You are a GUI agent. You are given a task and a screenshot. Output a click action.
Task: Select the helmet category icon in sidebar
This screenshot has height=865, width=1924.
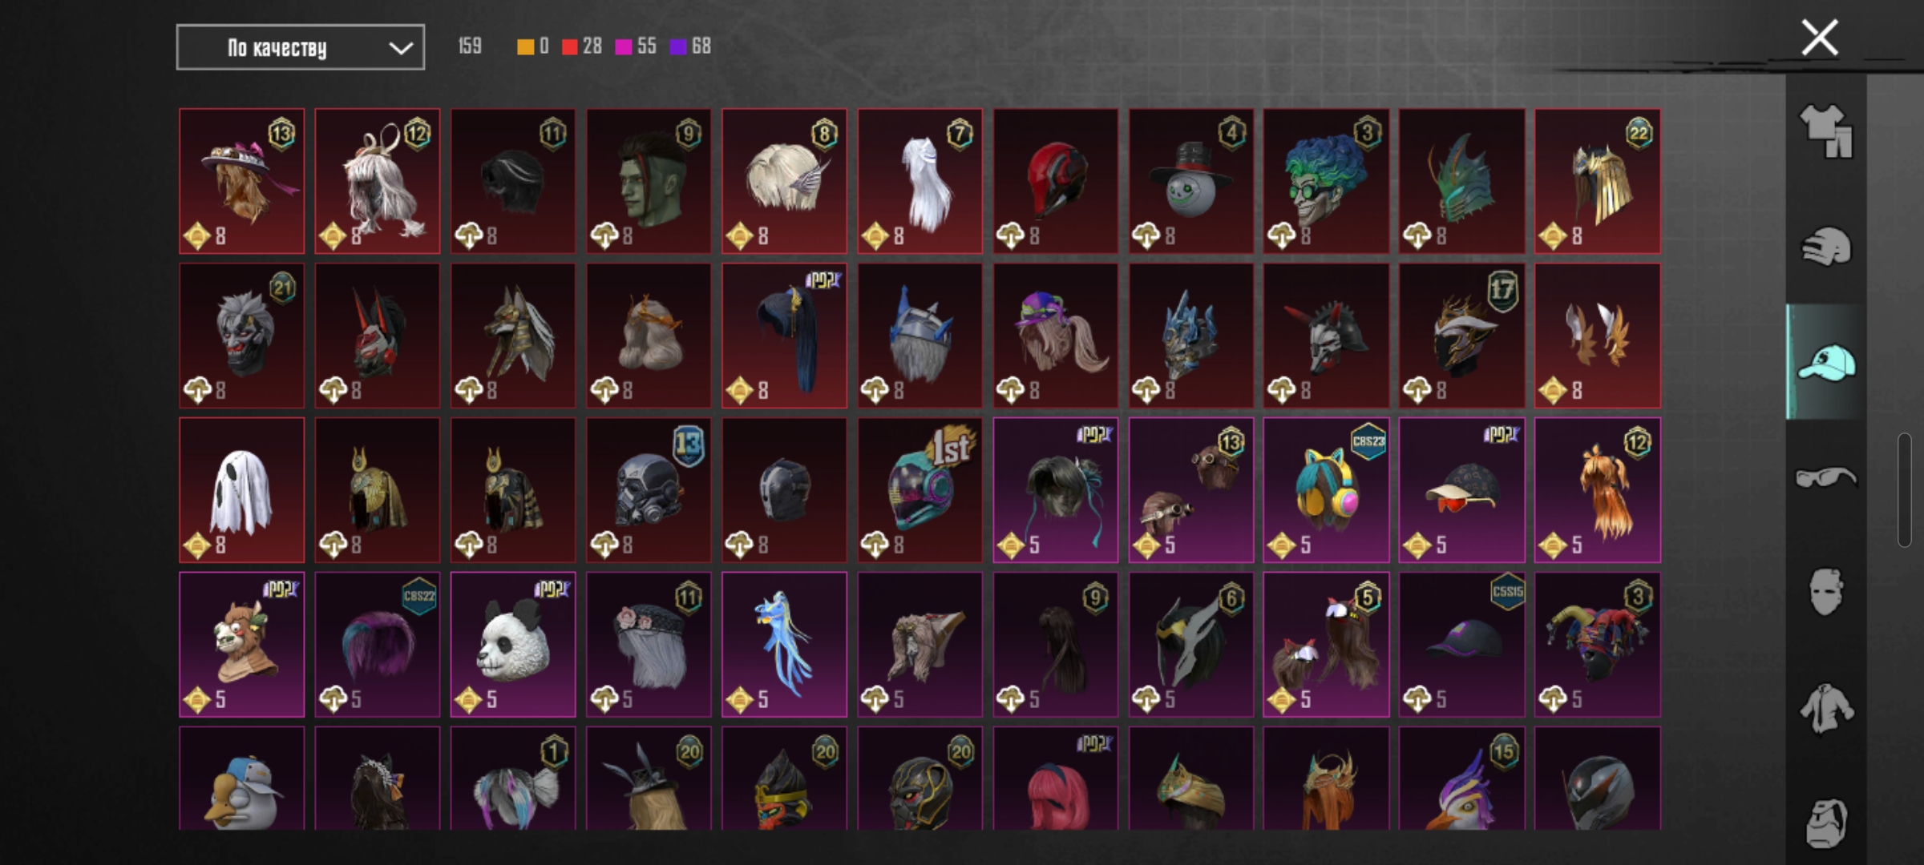[x=1826, y=246]
